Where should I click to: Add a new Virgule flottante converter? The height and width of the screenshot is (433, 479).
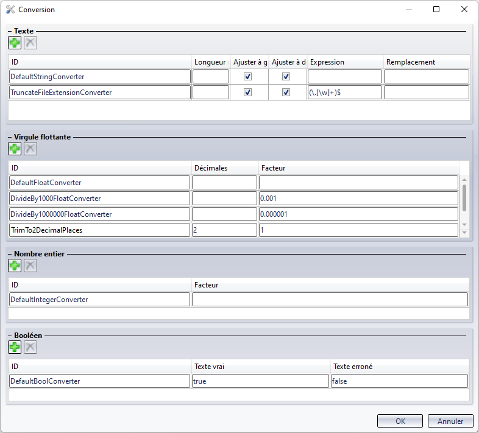14,149
